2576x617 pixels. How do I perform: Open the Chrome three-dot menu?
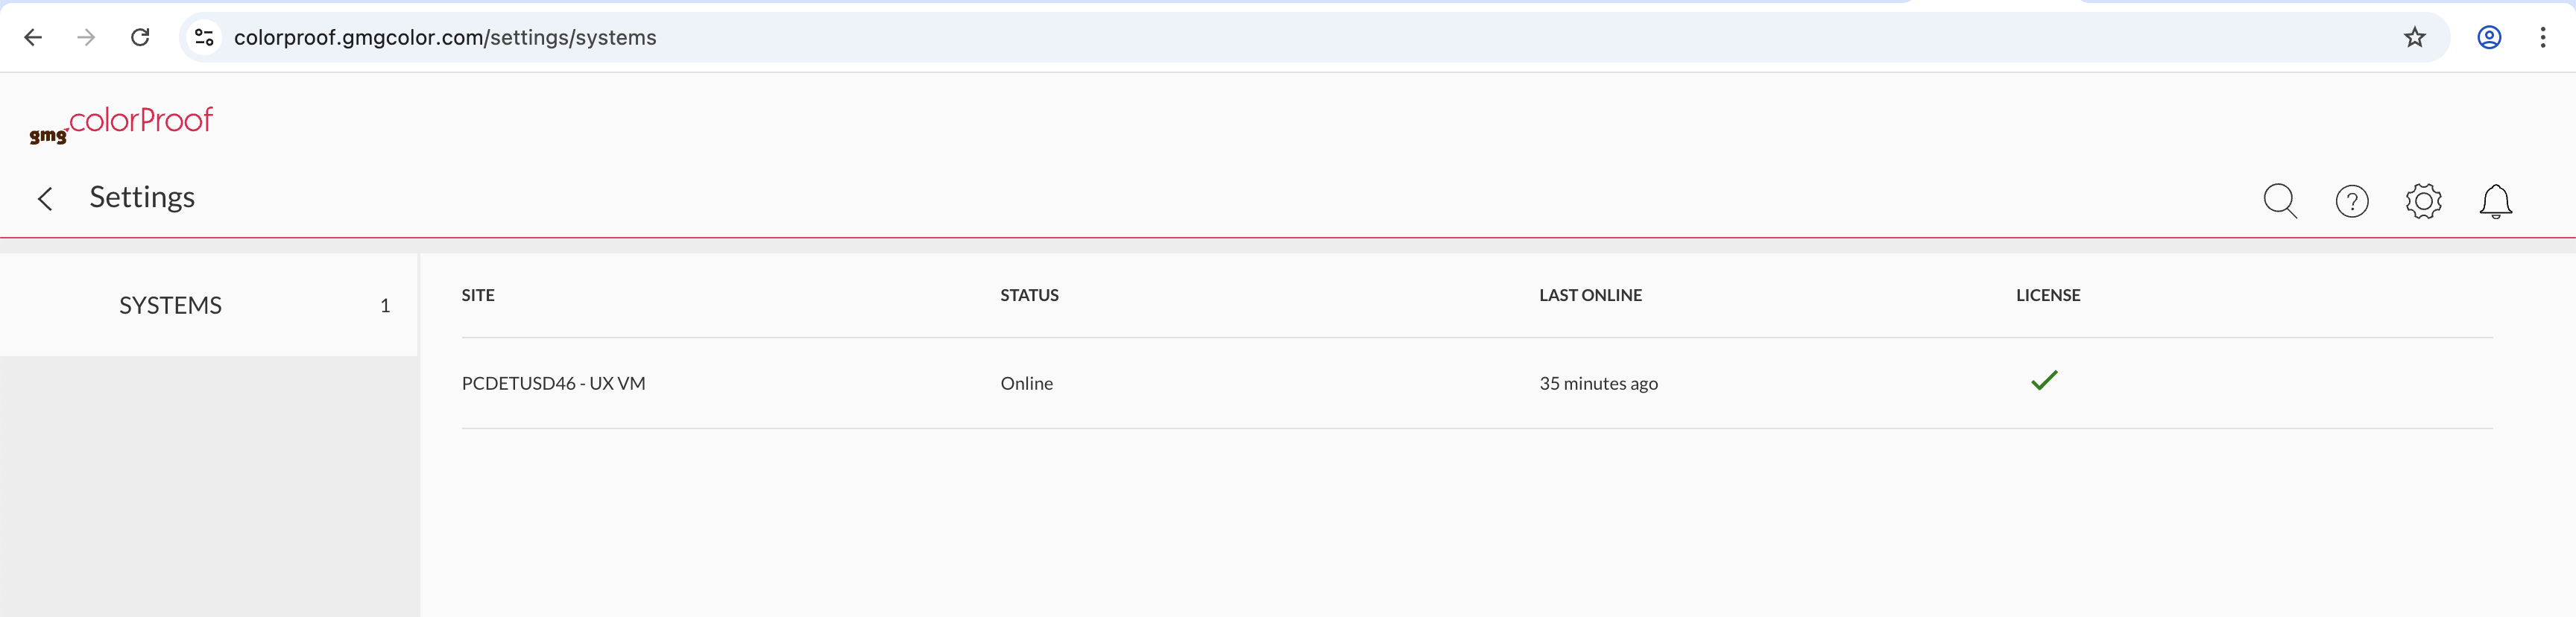click(2544, 37)
